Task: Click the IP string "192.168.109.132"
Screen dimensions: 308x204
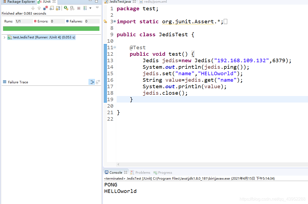Action: pos(242,61)
